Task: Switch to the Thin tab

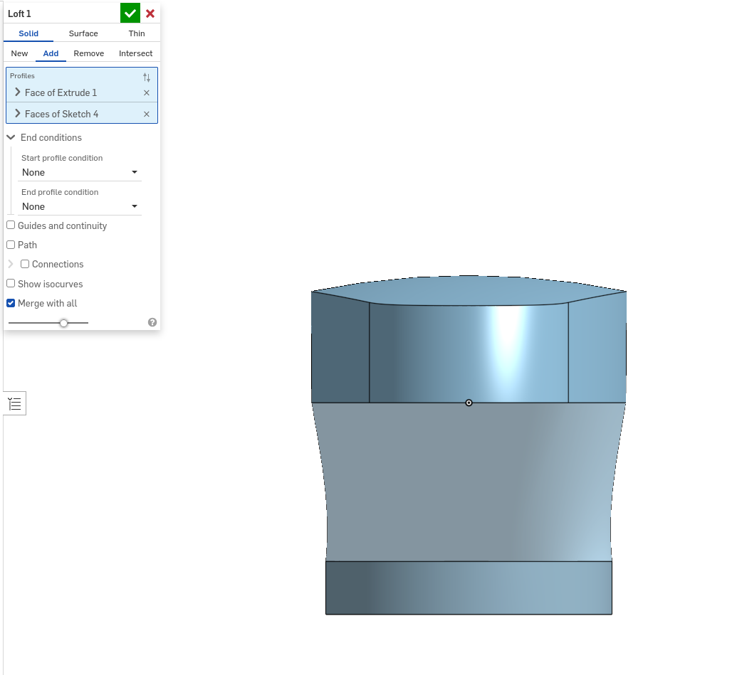Action: pos(137,33)
